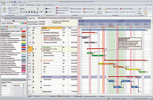Image resolution: width=153 pixels, height=100 pixels.
Task: Click the Ausgliedern left arrow icon
Action: tap(57, 13)
